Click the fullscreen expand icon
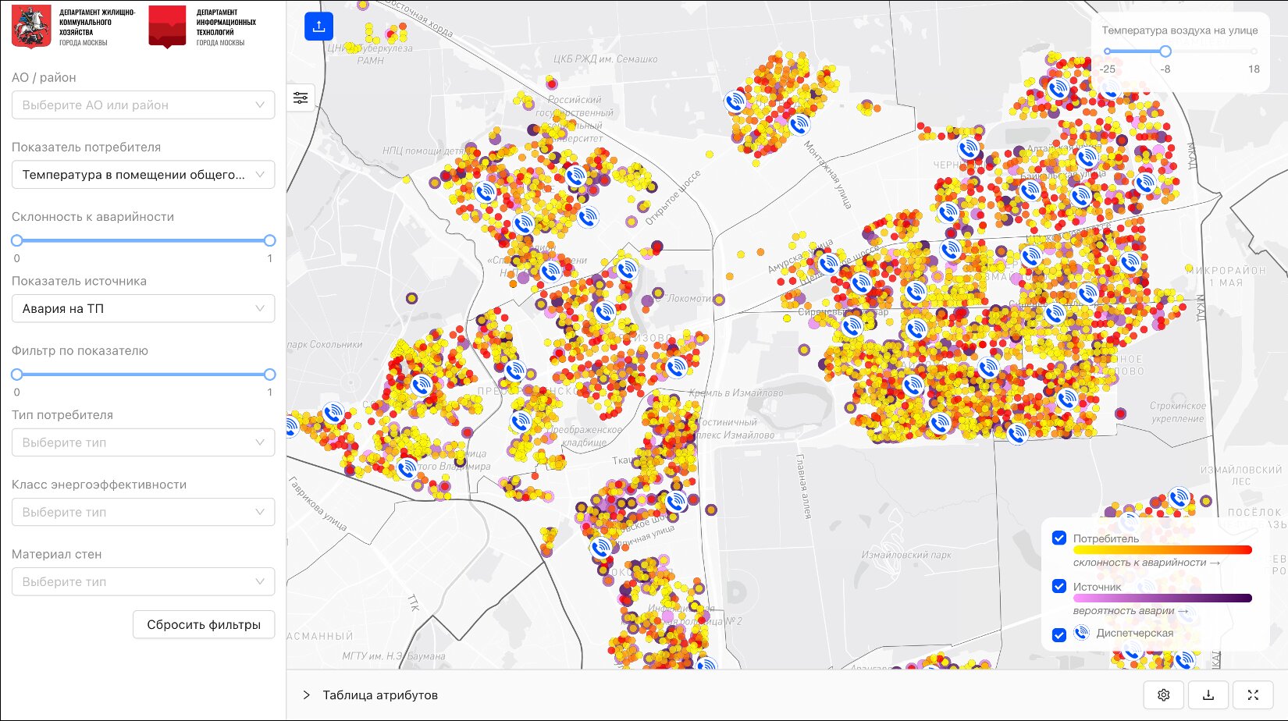The image size is (1288, 721). (x=1253, y=695)
